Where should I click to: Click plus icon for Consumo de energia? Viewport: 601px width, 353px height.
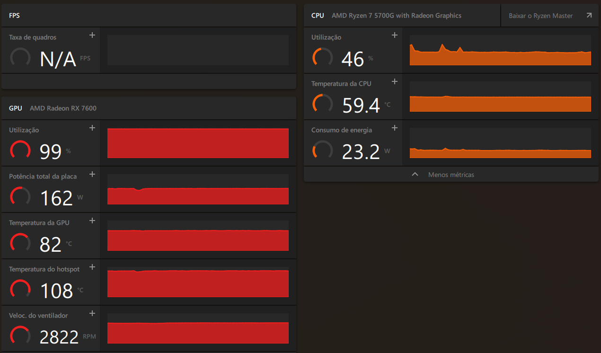coord(395,128)
